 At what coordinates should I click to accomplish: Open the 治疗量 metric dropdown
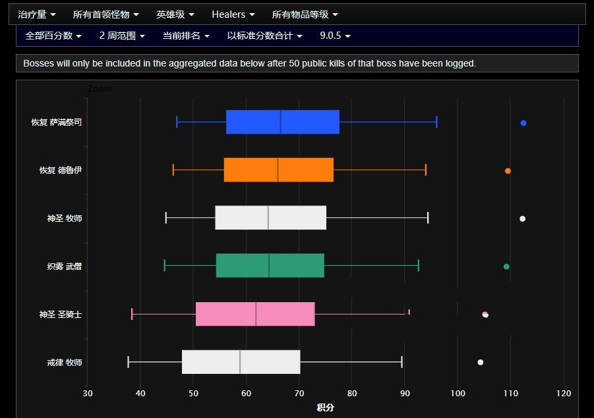click(x=37, y=14)
